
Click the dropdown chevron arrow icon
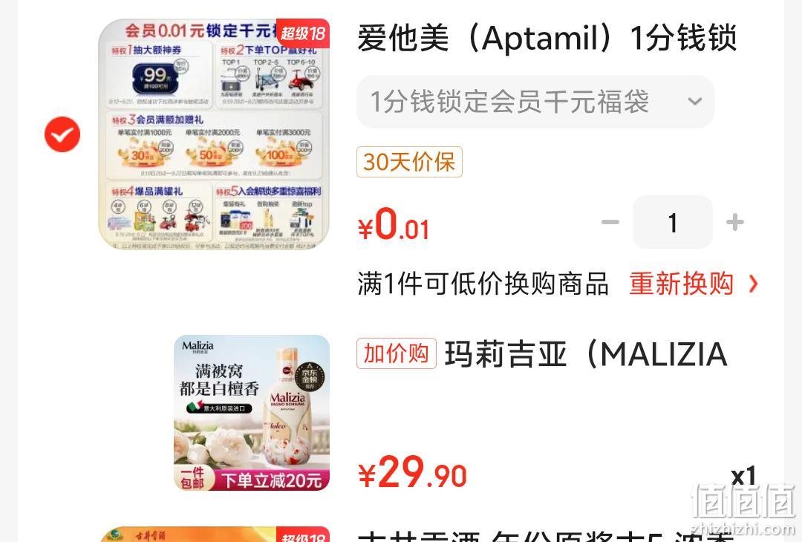coord(694,101)
